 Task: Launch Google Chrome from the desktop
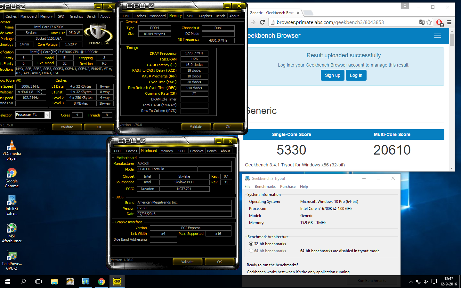tap(12, 178)
